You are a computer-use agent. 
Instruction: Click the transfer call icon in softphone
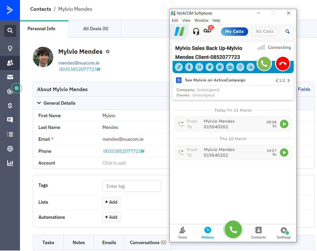pyautogui.click(x=179, y=67)
